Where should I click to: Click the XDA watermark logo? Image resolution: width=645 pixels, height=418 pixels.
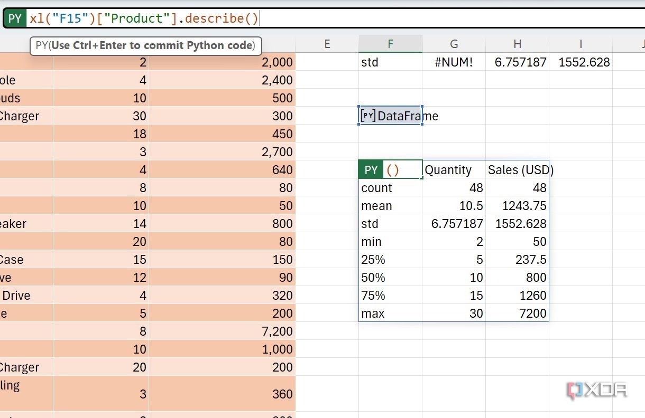pos(596,391)
